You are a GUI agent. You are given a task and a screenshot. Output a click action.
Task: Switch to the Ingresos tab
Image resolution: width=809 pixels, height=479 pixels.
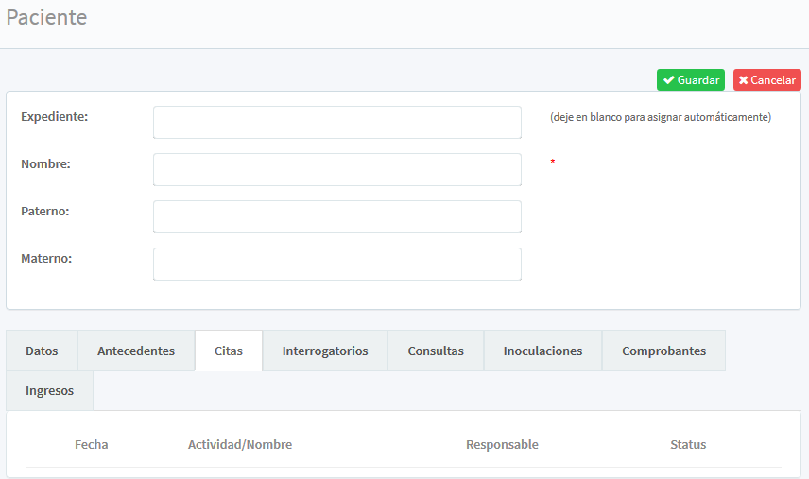(49, 390)
